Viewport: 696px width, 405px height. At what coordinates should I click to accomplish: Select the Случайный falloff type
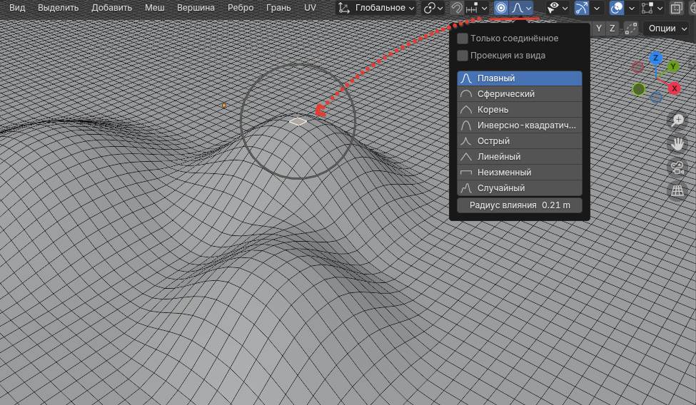point(520,188)
